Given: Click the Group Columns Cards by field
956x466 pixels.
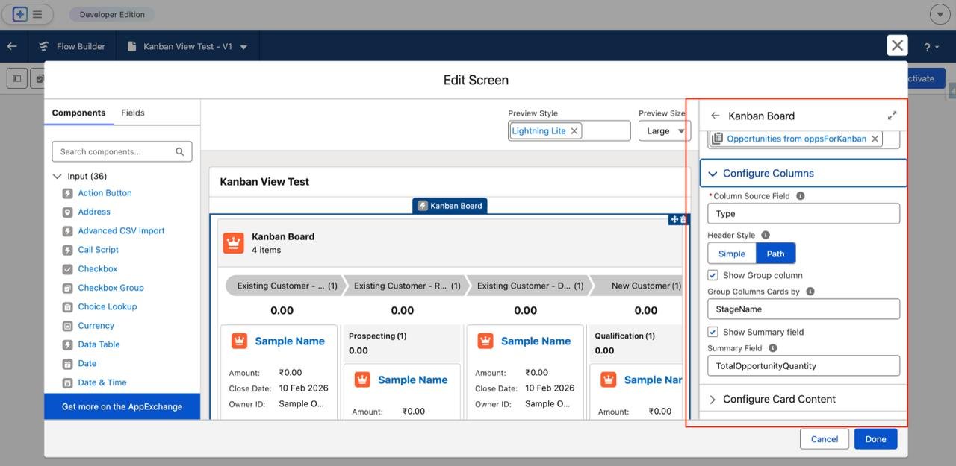Looking at the screenshot, I should coord(803,309).
